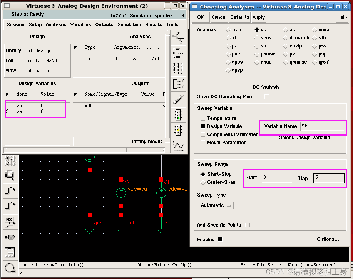Click the Plot Outputs waveform icon

point(179,145)
